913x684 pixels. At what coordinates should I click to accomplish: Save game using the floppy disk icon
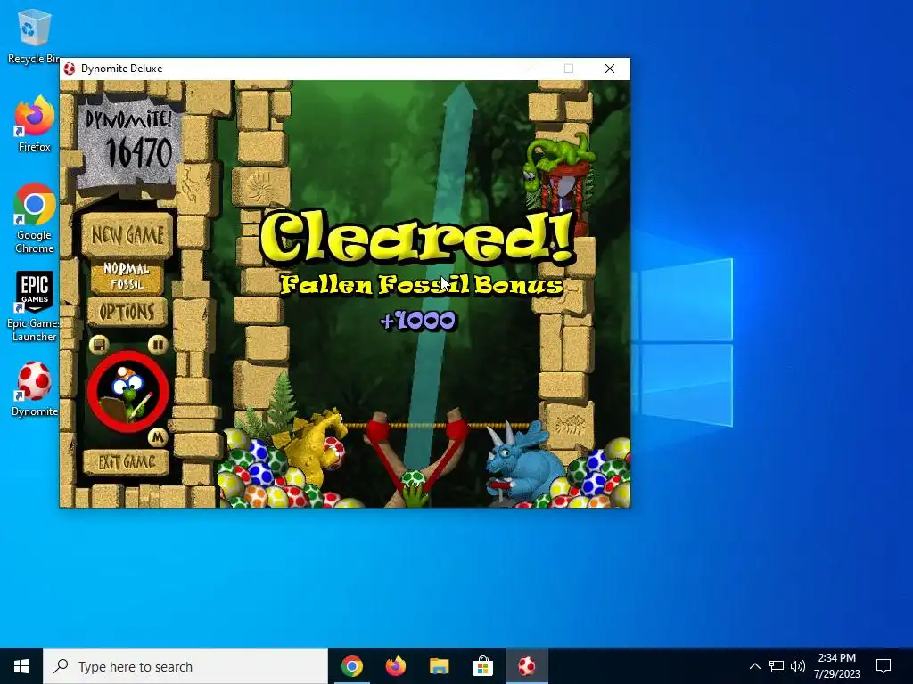[x=99, y=345]
